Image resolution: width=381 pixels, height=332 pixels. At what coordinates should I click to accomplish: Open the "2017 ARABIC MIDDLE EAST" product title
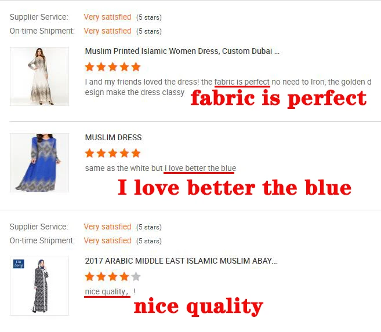[x=181, y=261]
